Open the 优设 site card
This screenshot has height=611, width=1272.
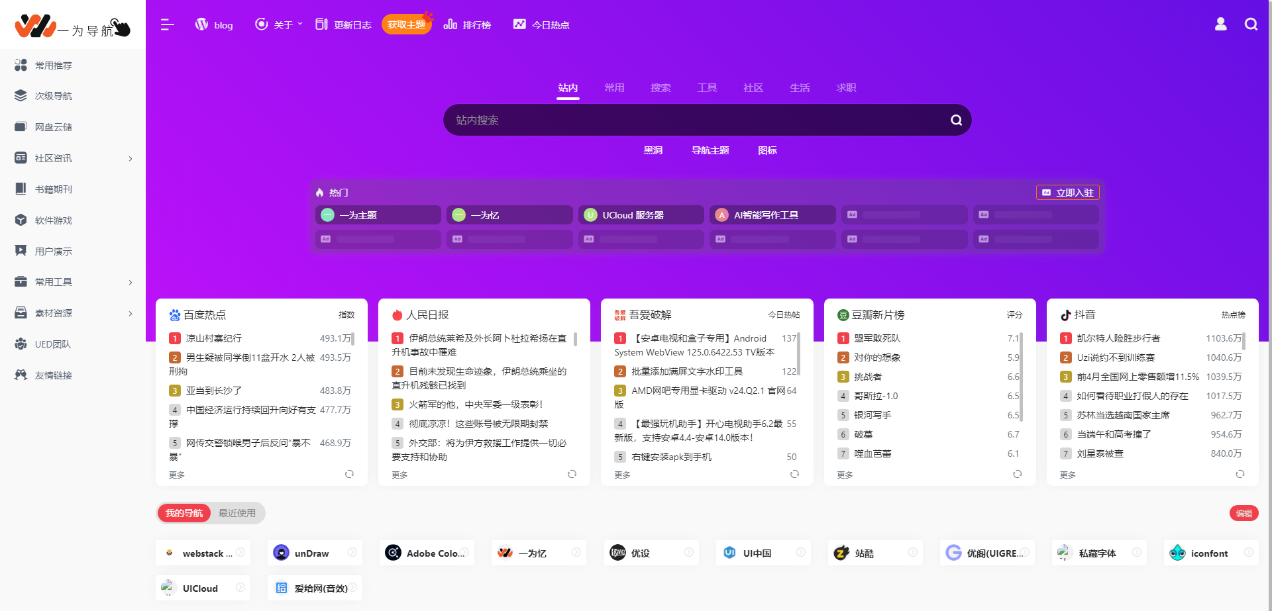click(651, 553)
